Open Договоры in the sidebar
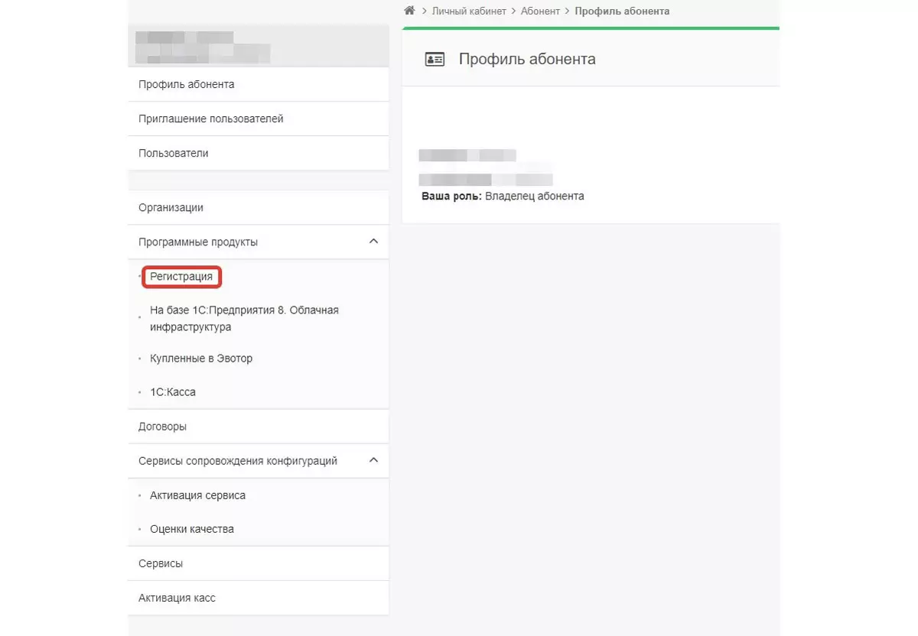The width and height of the screenshot is (918, 636). click(162, 427)
